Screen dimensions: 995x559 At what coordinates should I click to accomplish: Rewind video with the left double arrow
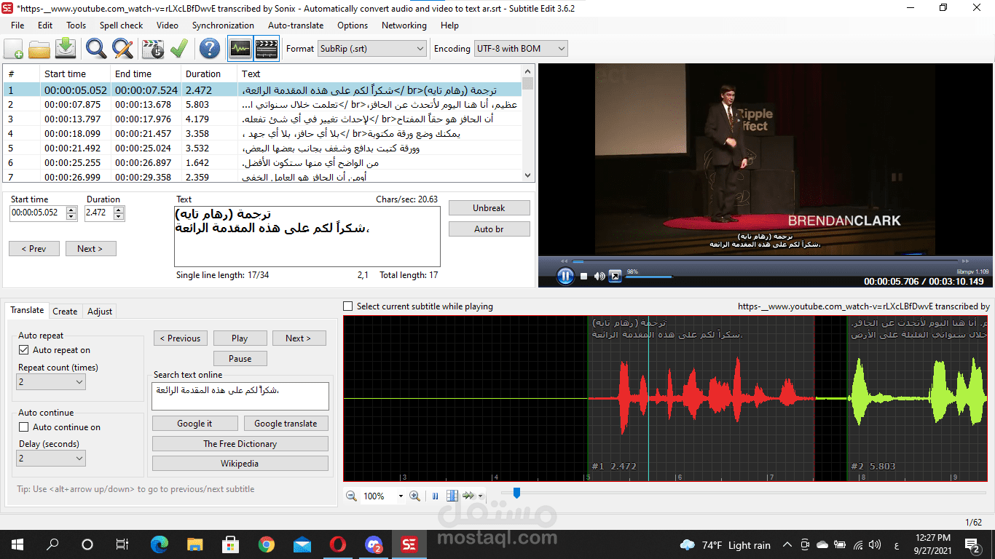pos(564,261)
